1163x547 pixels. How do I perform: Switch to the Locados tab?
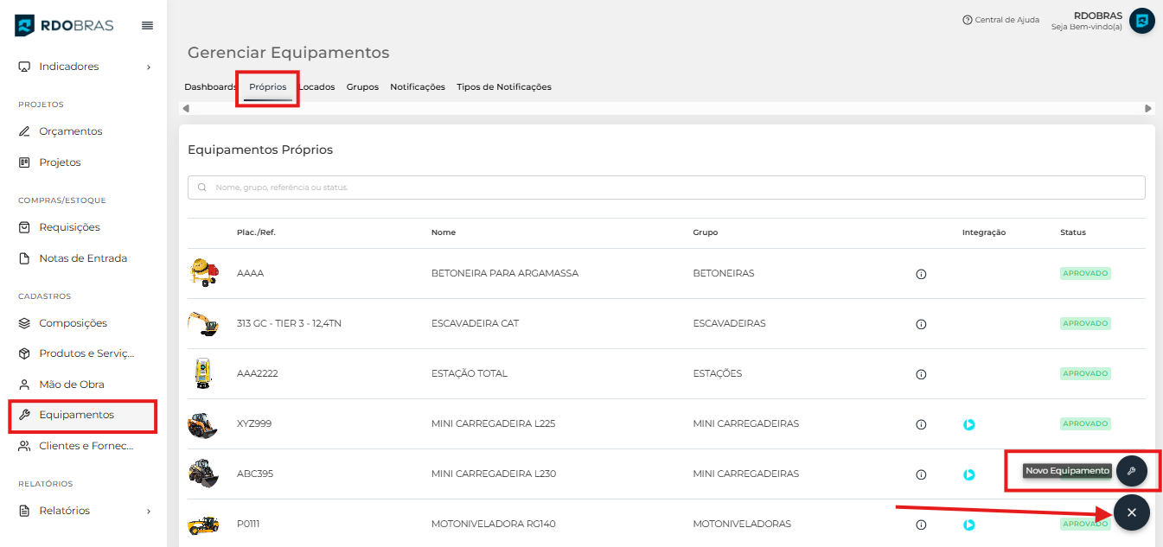[317, 87]
